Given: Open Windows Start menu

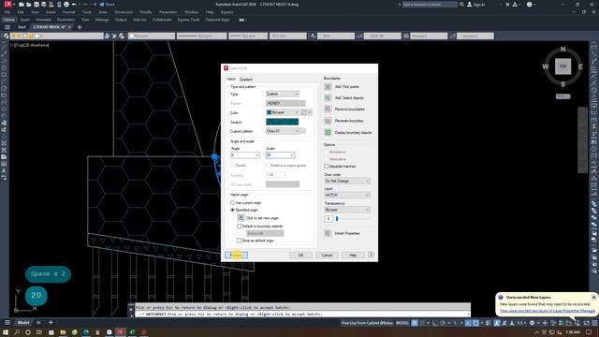Looking at the screenshot, I should (6, 332).
